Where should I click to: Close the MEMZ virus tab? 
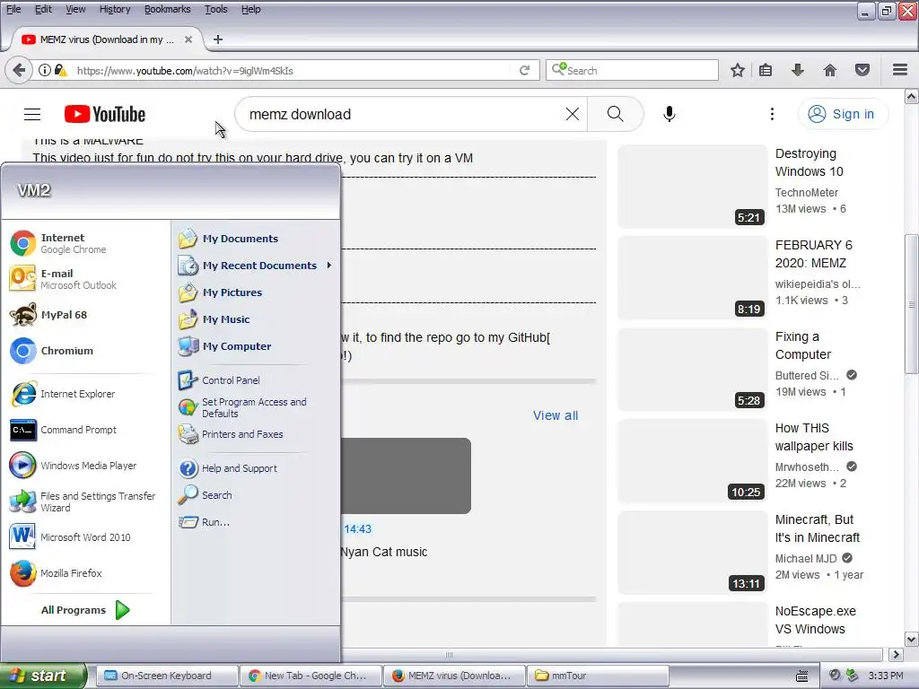click(188, 39)
